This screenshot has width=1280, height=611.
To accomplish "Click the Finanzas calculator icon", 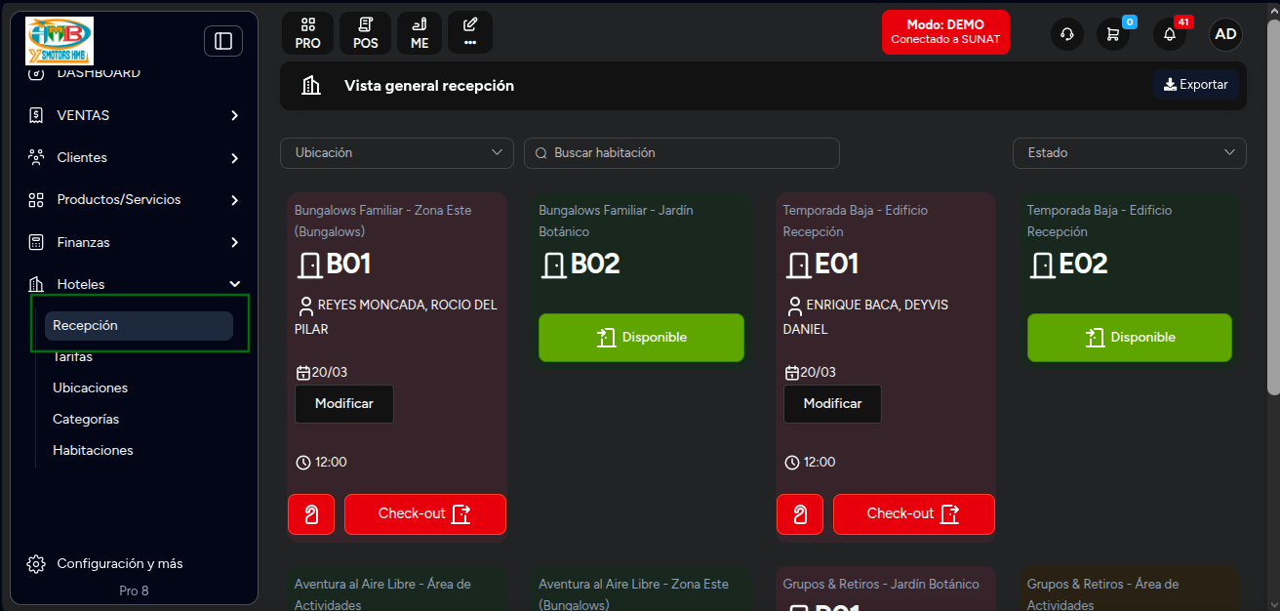I will tap(36, 242).
